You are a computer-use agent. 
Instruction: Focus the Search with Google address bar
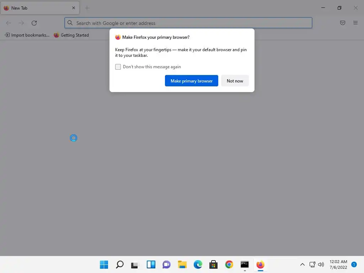[188, 23]
